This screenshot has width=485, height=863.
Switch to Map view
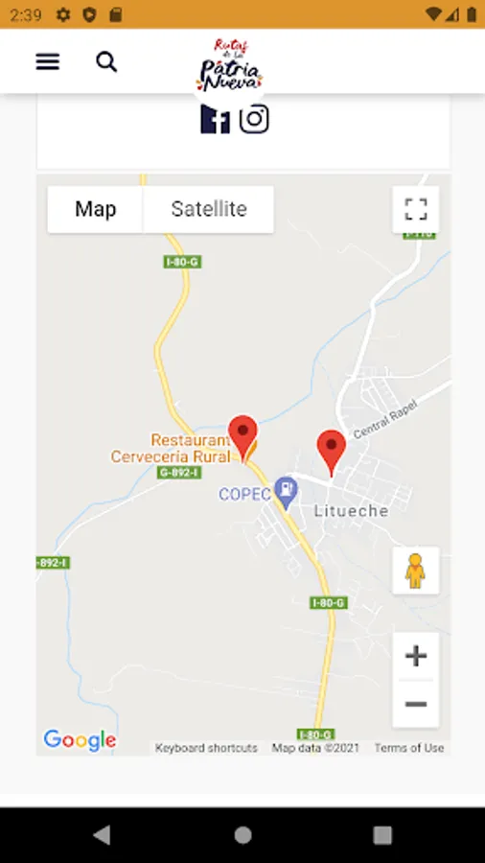pos(95,209)
